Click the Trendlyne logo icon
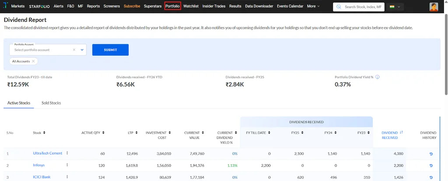Viewport: 448px width, 181px height. (x=5, y=6)
